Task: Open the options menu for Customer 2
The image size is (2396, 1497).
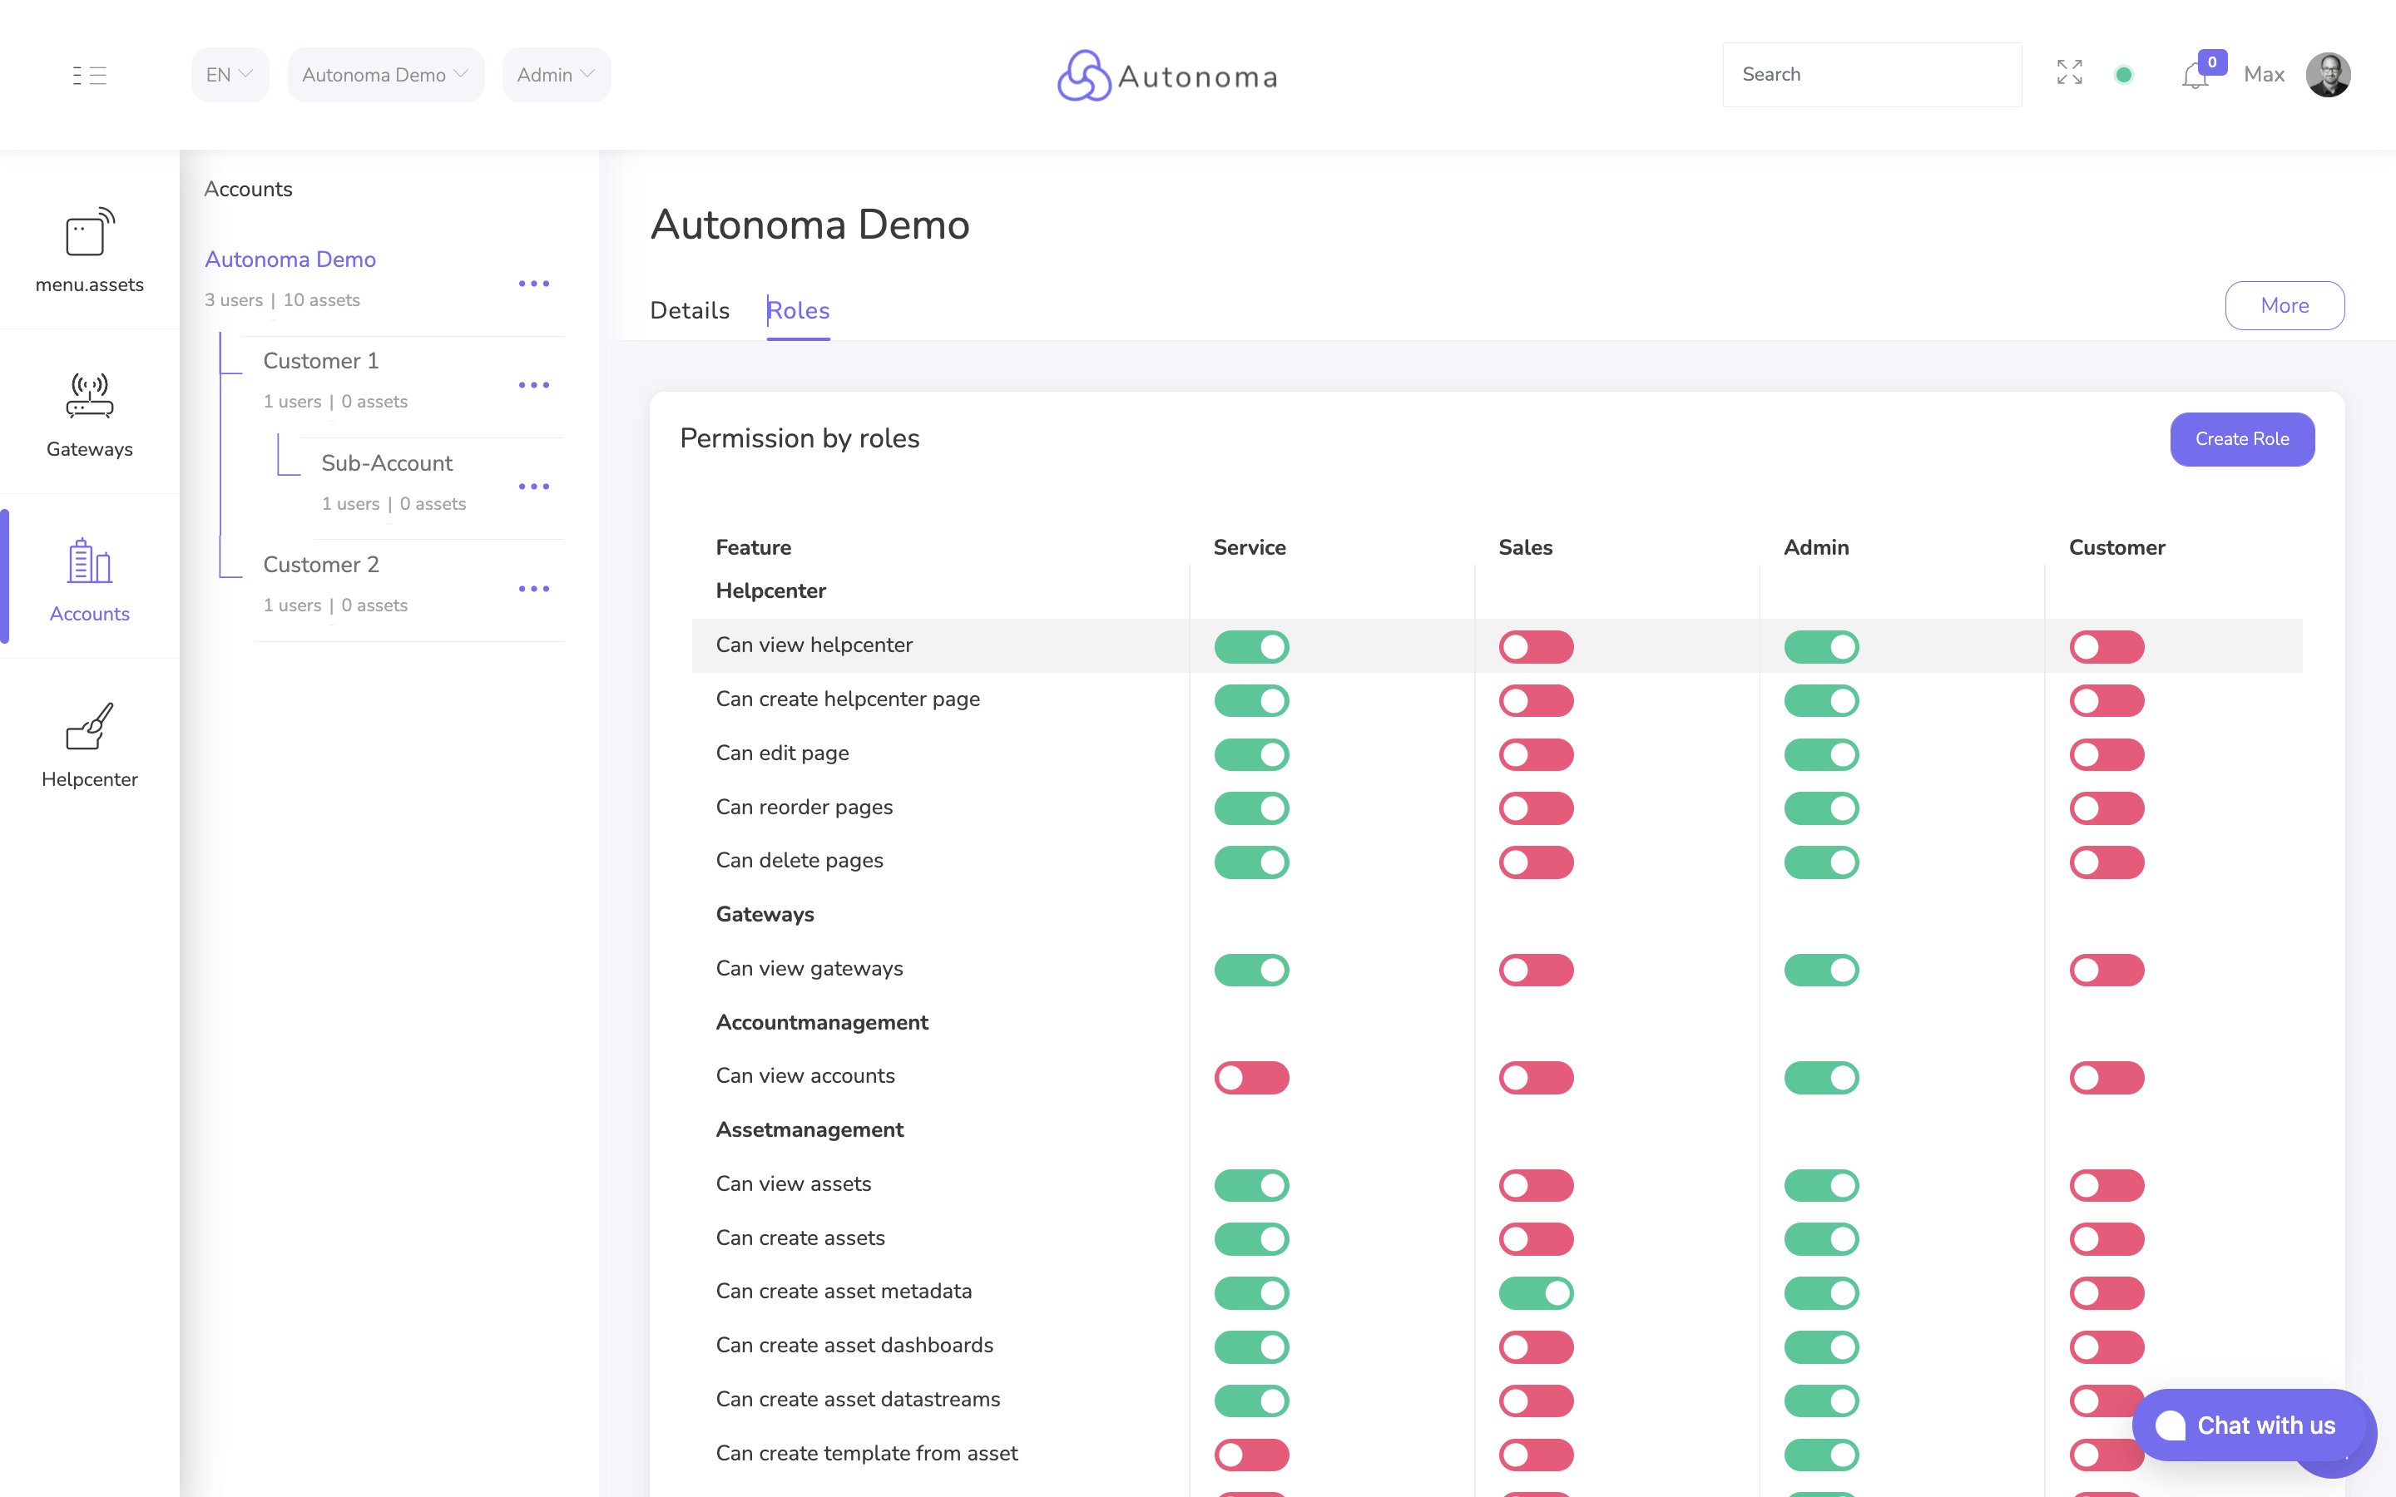Action: click(x=535, y=588)
